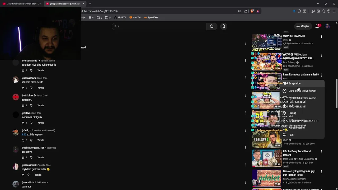Open options for 'OYUN SIFIRLANDI!!!' video
This screenshot has width=338, height=190.
[321, 36]
